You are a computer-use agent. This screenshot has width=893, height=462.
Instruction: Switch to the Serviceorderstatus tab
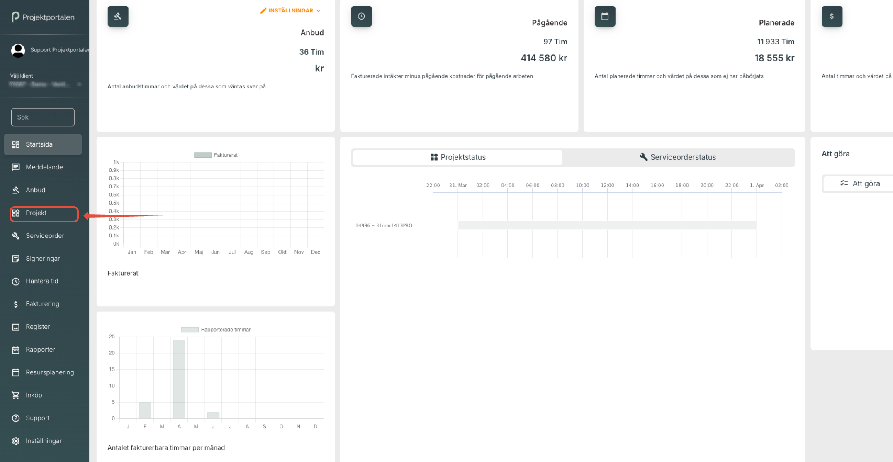tap(678, 157)
